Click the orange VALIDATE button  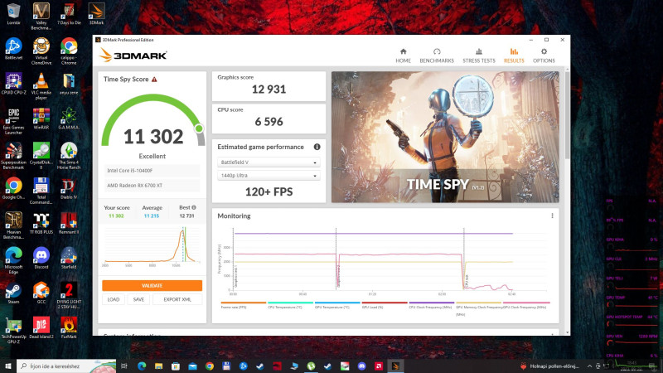(x=152, y=285)
